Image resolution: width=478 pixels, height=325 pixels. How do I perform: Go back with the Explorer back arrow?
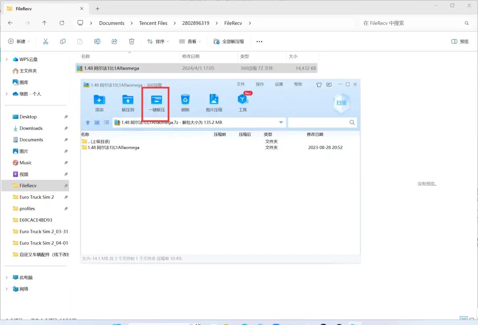pyautogui.click(x=10, y=23)
